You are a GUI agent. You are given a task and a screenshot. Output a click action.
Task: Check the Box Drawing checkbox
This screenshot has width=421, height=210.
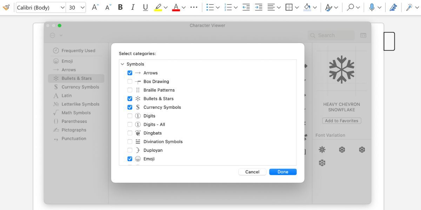[130, 81]
